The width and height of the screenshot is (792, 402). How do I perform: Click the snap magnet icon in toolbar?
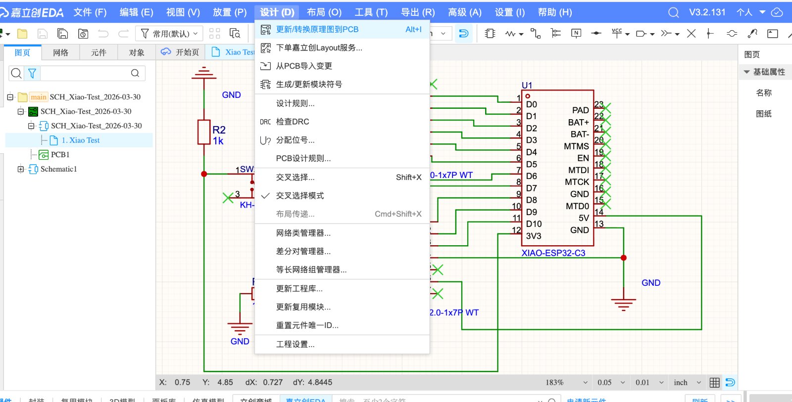tap(464, 34)
